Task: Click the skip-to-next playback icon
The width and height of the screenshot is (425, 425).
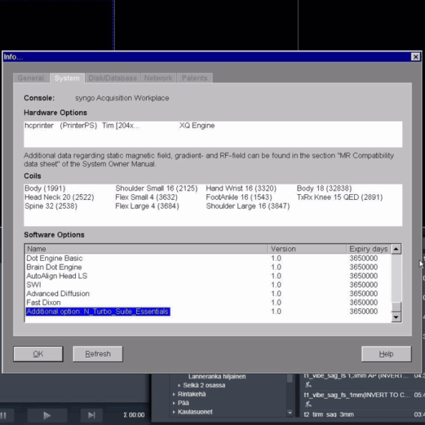Action: (x=91, y=415)
